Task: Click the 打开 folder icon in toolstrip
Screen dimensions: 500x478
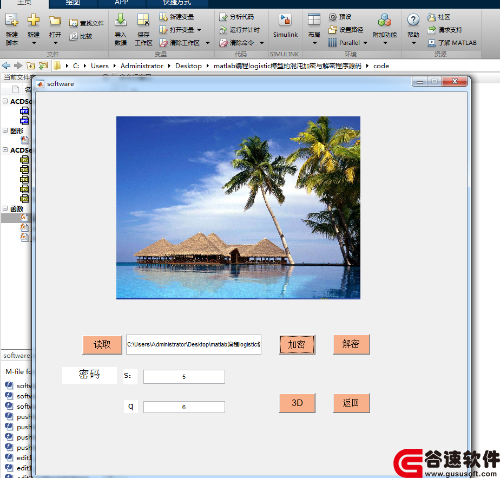Action: [55, 21]
